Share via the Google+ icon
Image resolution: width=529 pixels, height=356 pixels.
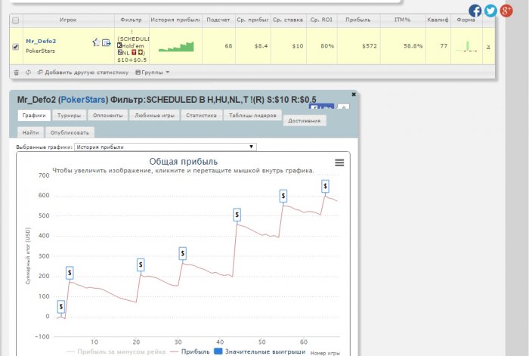point(507,11)
